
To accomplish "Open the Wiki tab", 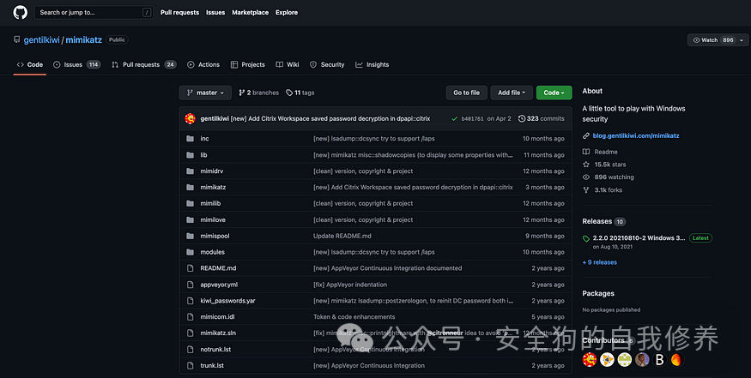I will 288,64.
